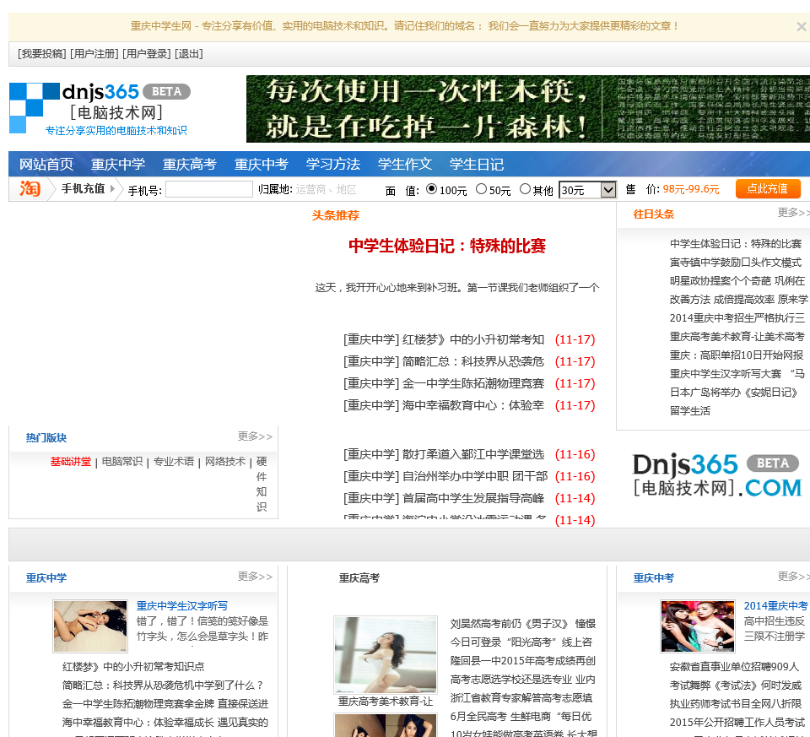Viewport: 810px width, 737px height.
Task: Open 学生作文 navigation menu item
Action: click(404, 165)
